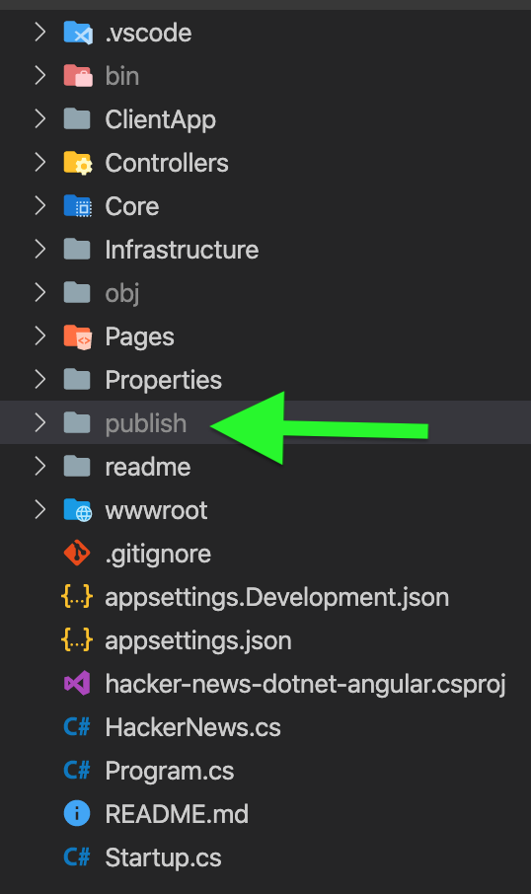Viewport: 531px width, 894px height.
Task: Expand the Infrastructure folder chevron
Action: coord(39,250)
